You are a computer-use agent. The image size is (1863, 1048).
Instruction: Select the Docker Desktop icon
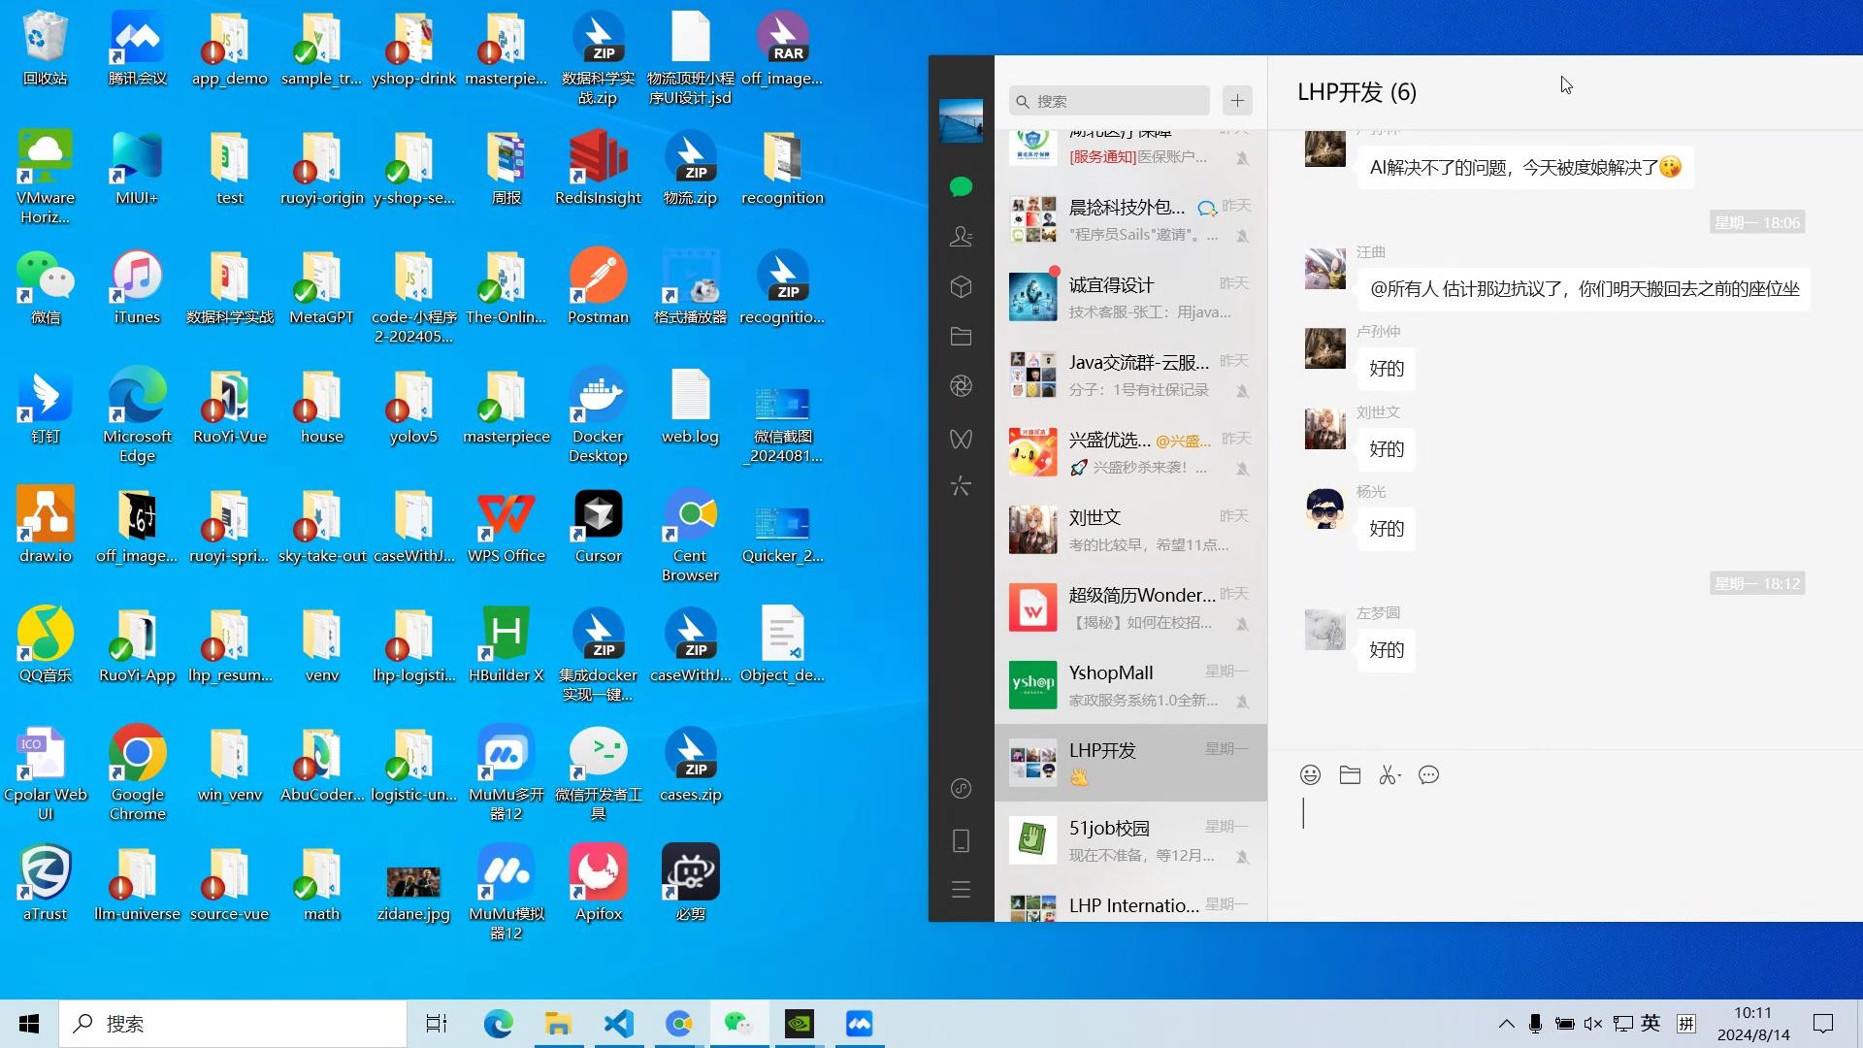coord(598,416)
